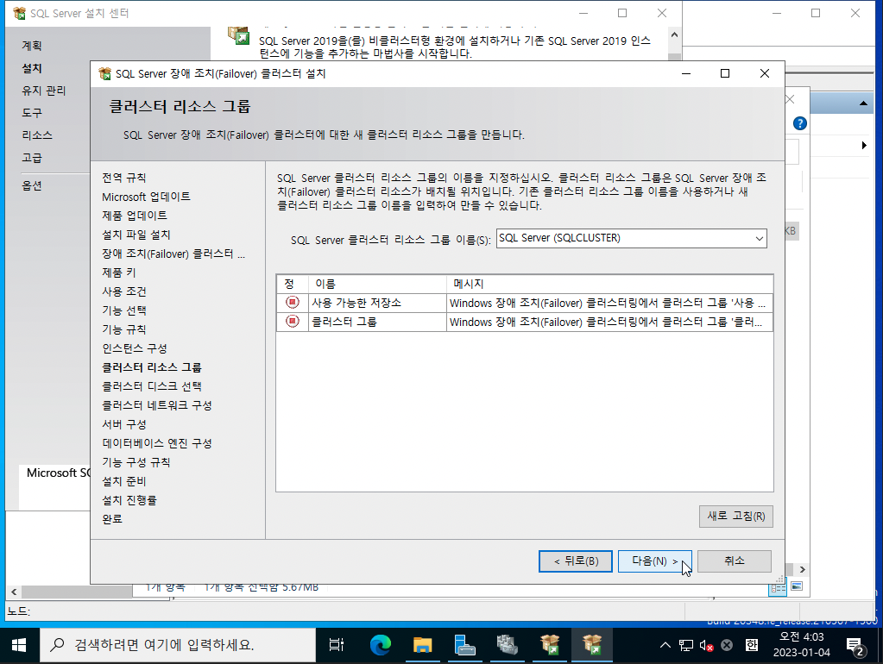Click the SQL Server 설치 센터 title bar icon
883x664 pixels.
[x=19, y=13]
